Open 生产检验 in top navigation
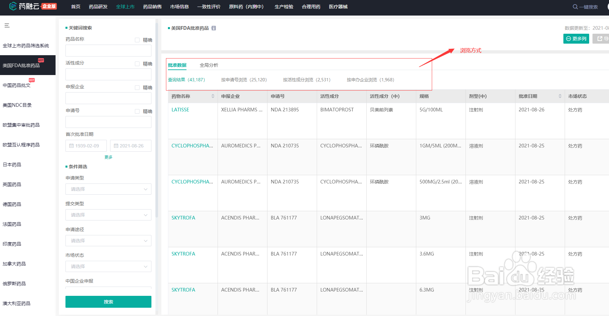609x316 pixels. pos(284,7)
